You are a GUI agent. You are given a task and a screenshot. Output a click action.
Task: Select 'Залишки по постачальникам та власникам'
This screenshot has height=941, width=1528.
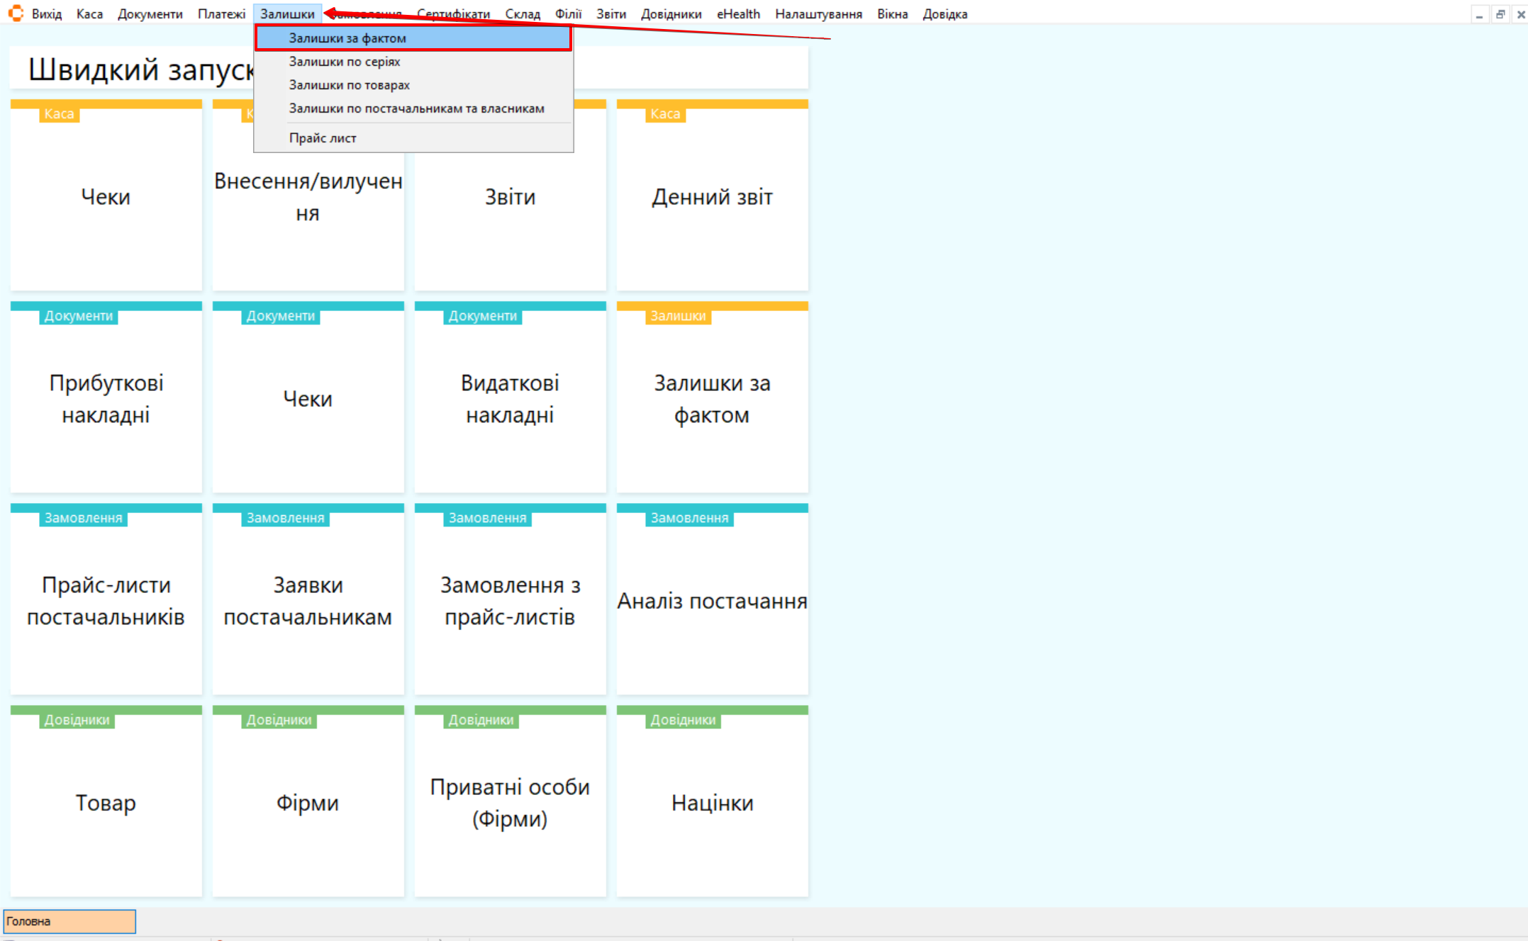[x=416, y=108]
